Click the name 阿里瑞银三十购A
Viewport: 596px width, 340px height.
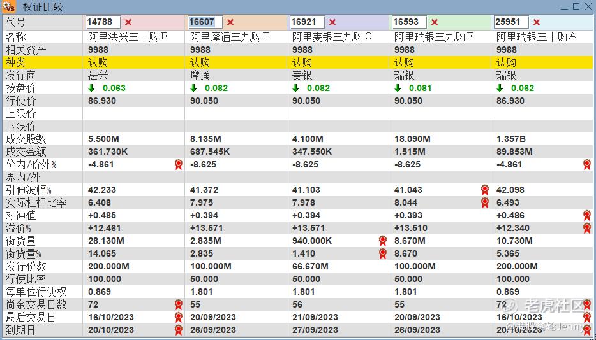coord(537,37)
